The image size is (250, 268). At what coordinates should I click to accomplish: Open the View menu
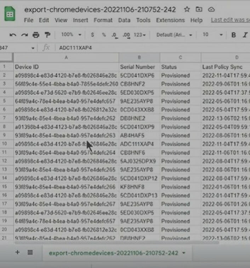click(61, 20)
